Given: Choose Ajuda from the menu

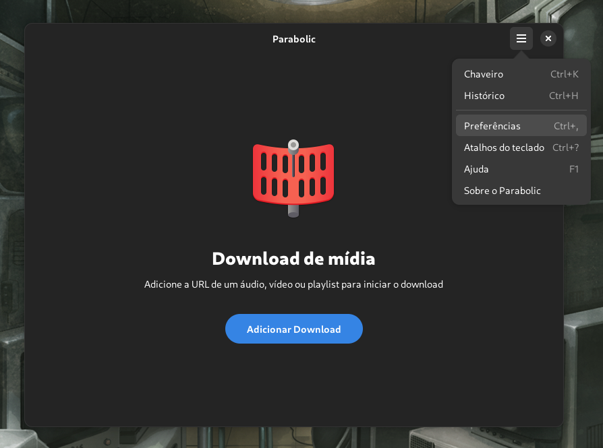Looking at the screenshot, I should click(521, 169).
